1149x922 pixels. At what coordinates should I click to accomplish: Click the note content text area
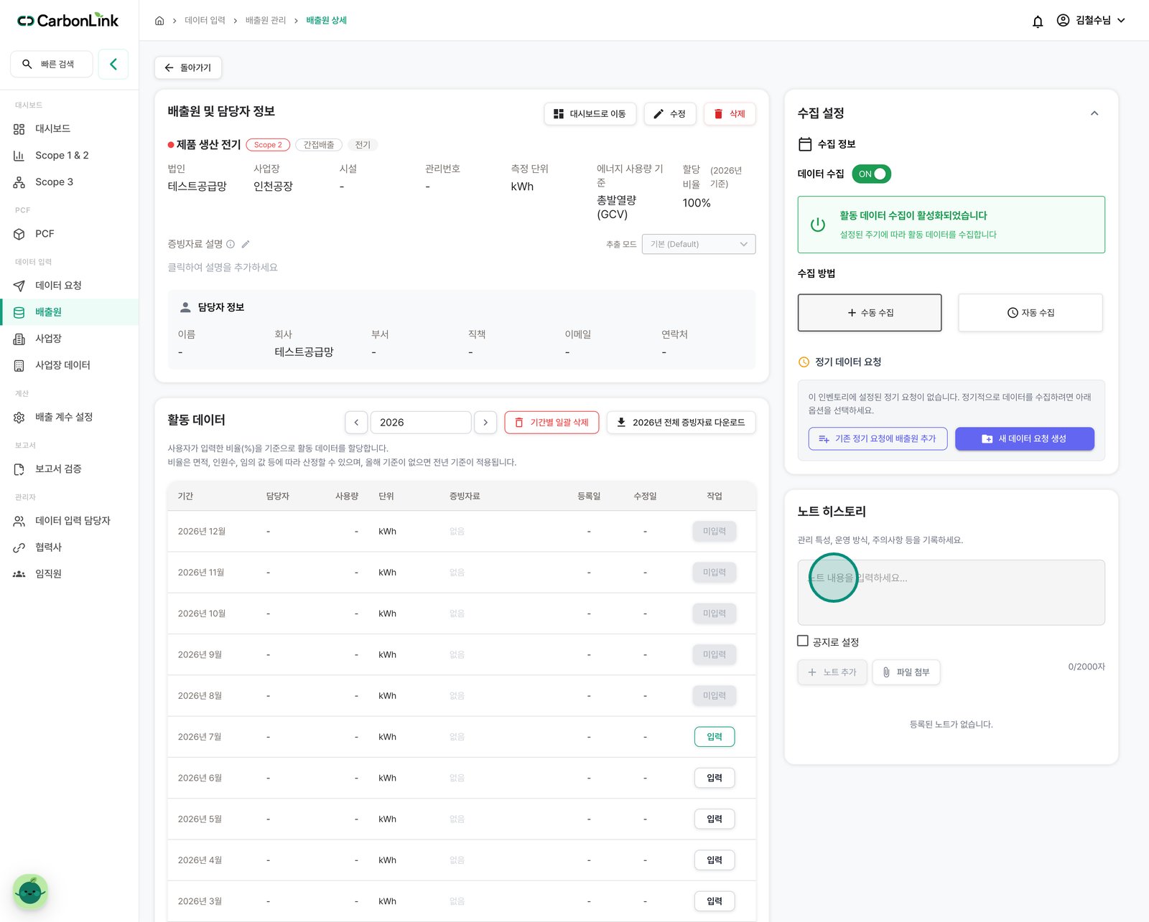coord(951,592)
